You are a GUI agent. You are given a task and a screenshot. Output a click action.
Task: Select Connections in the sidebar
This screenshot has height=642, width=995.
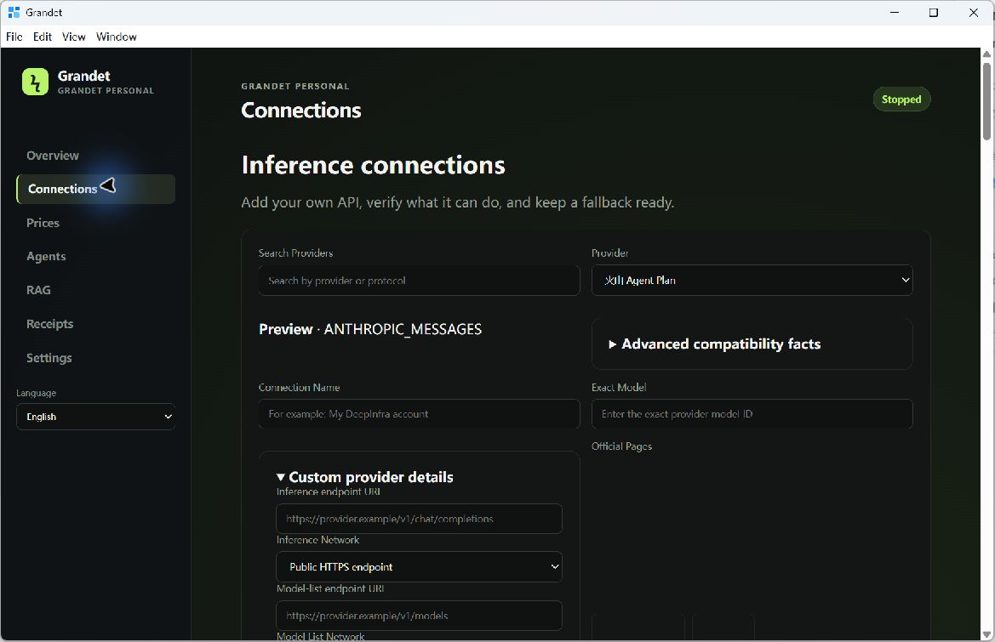pos(95,189)
